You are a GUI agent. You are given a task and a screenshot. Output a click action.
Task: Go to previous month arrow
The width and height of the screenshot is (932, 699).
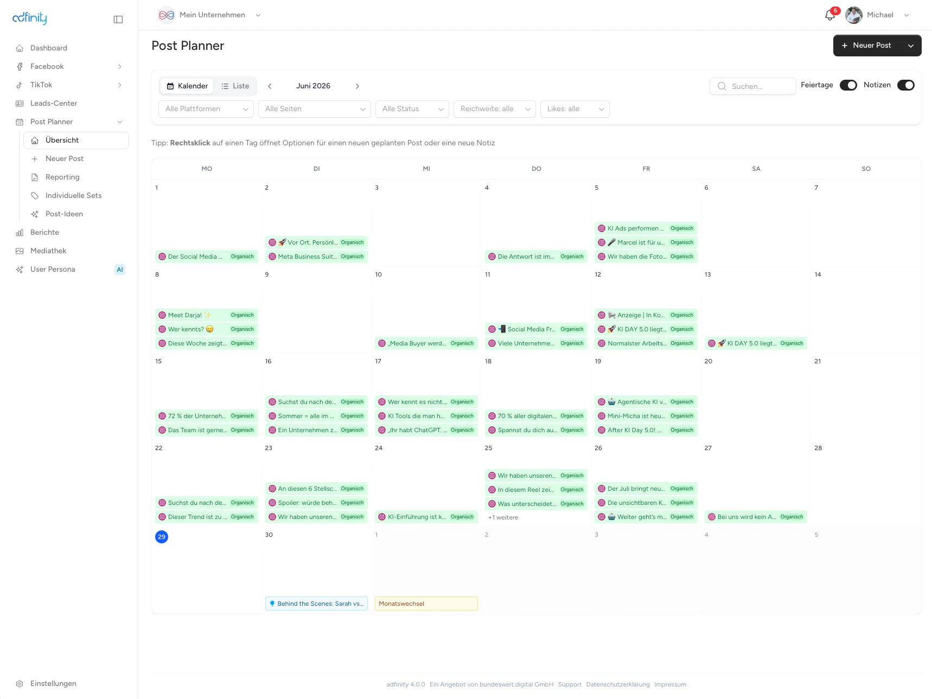pos(270,86)
